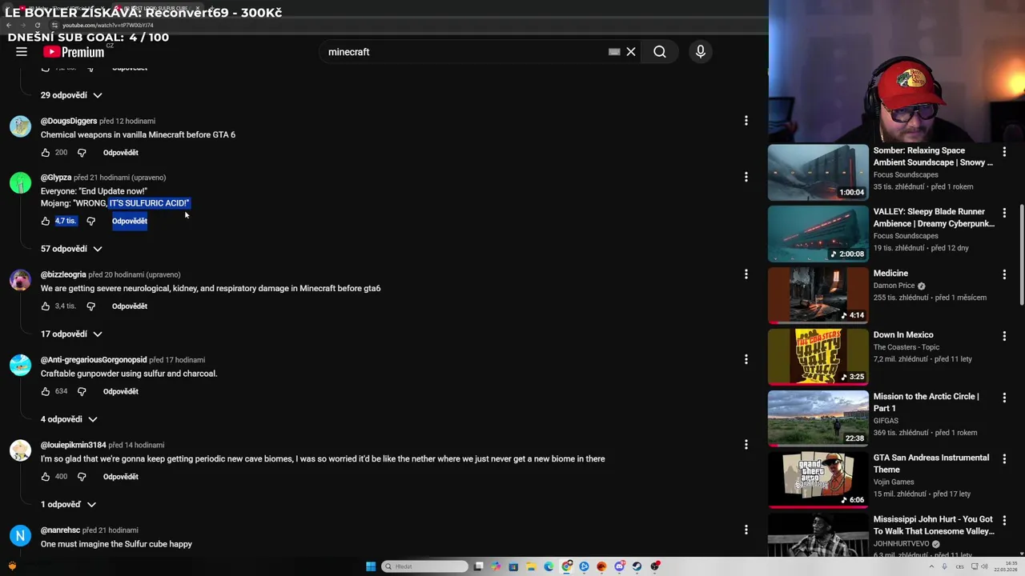
Task: Open @bizzleogria channel link
Action: [63, 274]
